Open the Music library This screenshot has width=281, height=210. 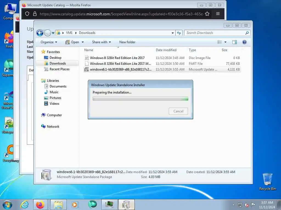click(x=54, y=92)
